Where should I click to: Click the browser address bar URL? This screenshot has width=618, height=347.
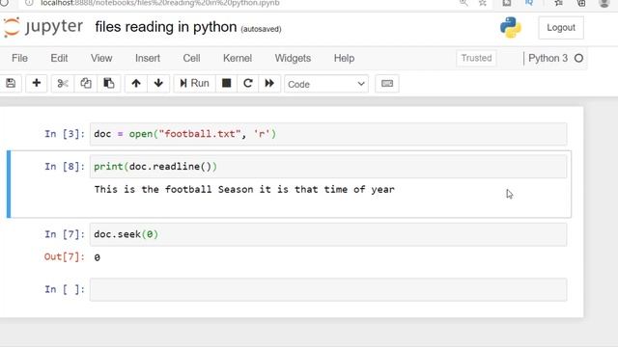pos(160,3)
